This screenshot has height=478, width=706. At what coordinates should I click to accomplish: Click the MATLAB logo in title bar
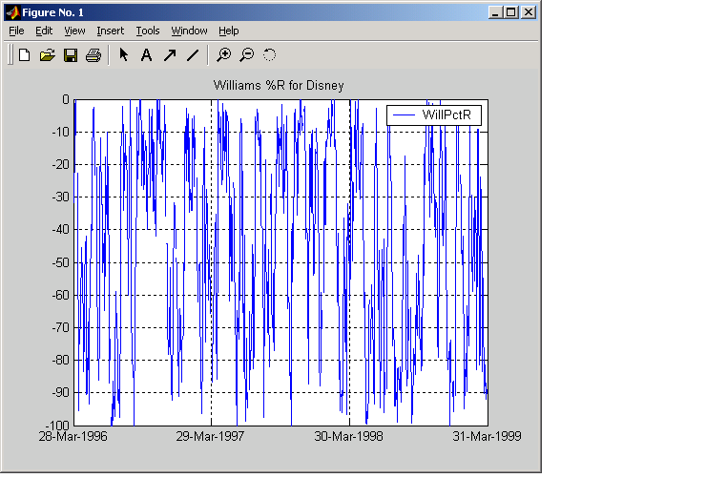point(12,12)
